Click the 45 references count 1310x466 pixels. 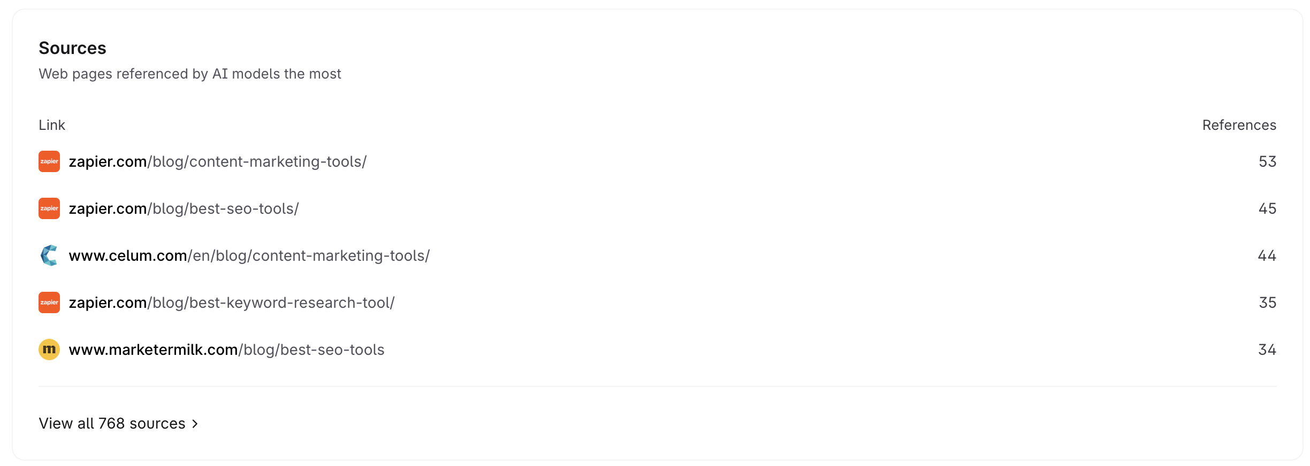tap(1267, 208)
